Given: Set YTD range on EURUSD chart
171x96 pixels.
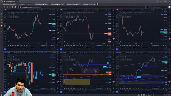Looking at the screenshot, I should click(x=21, y=45).
